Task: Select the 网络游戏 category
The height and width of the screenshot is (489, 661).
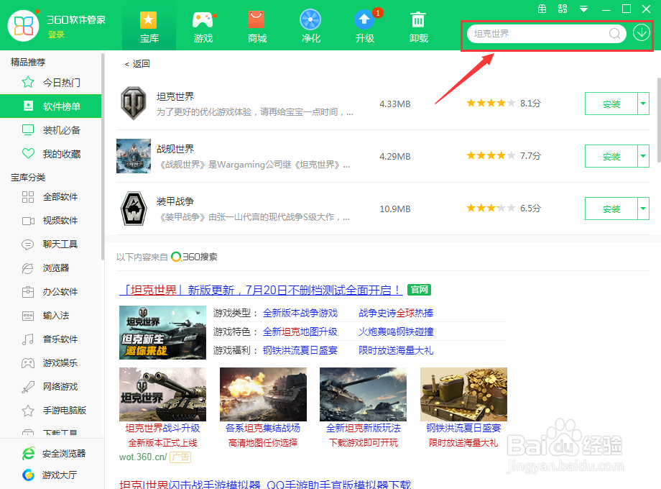Action: point(50,386)
